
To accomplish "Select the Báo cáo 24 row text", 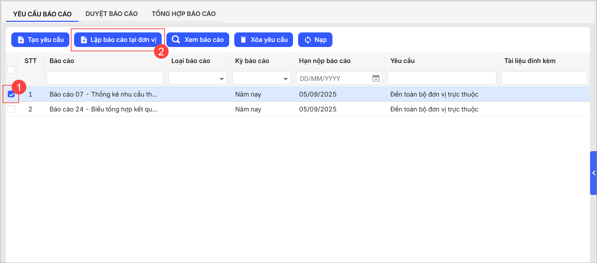I will (x=103, y=109).
